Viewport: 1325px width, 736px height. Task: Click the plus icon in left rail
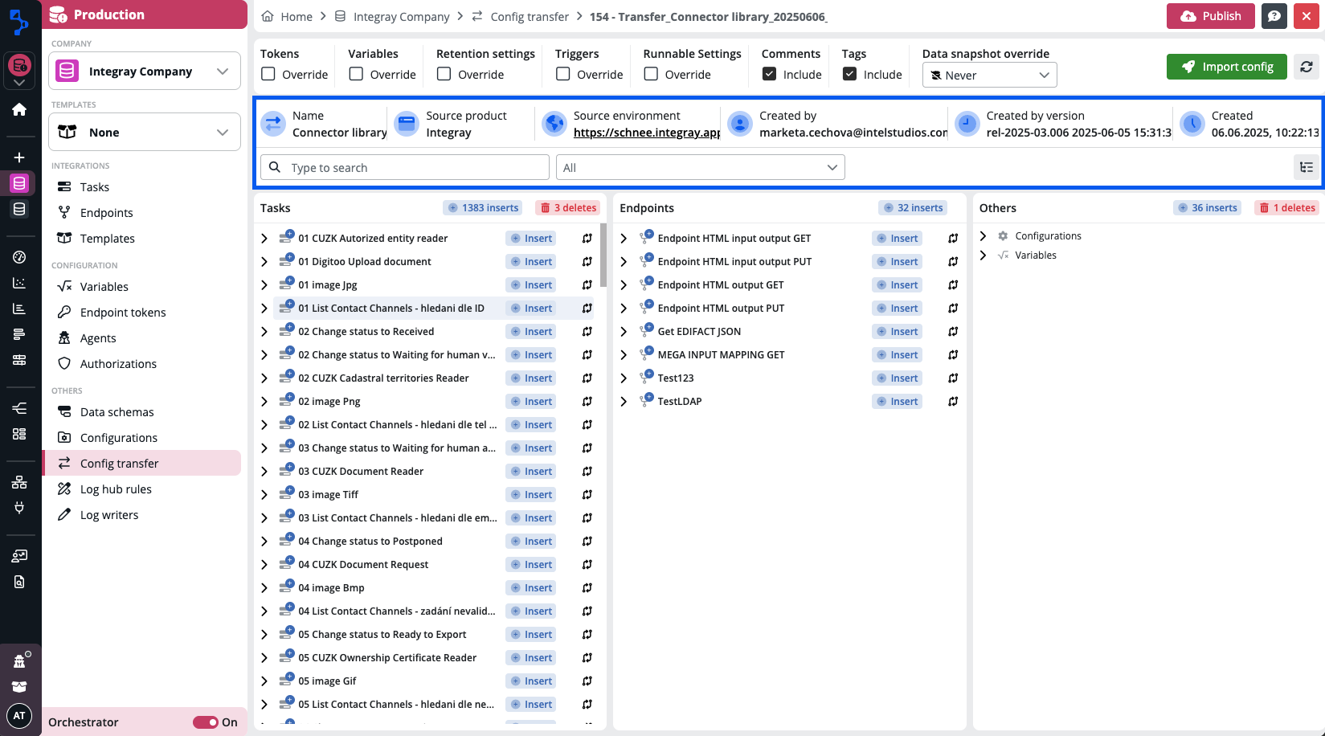point(19,157)
